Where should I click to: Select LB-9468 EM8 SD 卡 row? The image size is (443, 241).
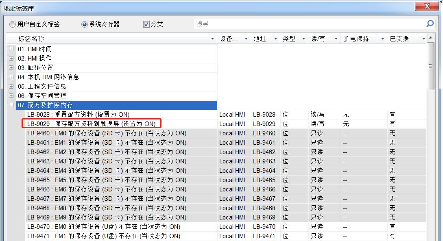[x=226, y=207]
